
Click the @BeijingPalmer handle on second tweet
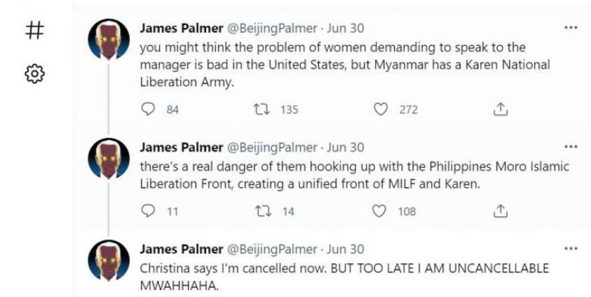pyautogui.click(x=269, y=147)
